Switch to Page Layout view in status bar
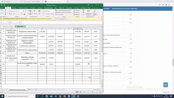Viewport: 174px width, 98px height. pos(81,92)
